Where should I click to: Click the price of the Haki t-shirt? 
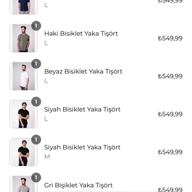click(x=170, y=38)
